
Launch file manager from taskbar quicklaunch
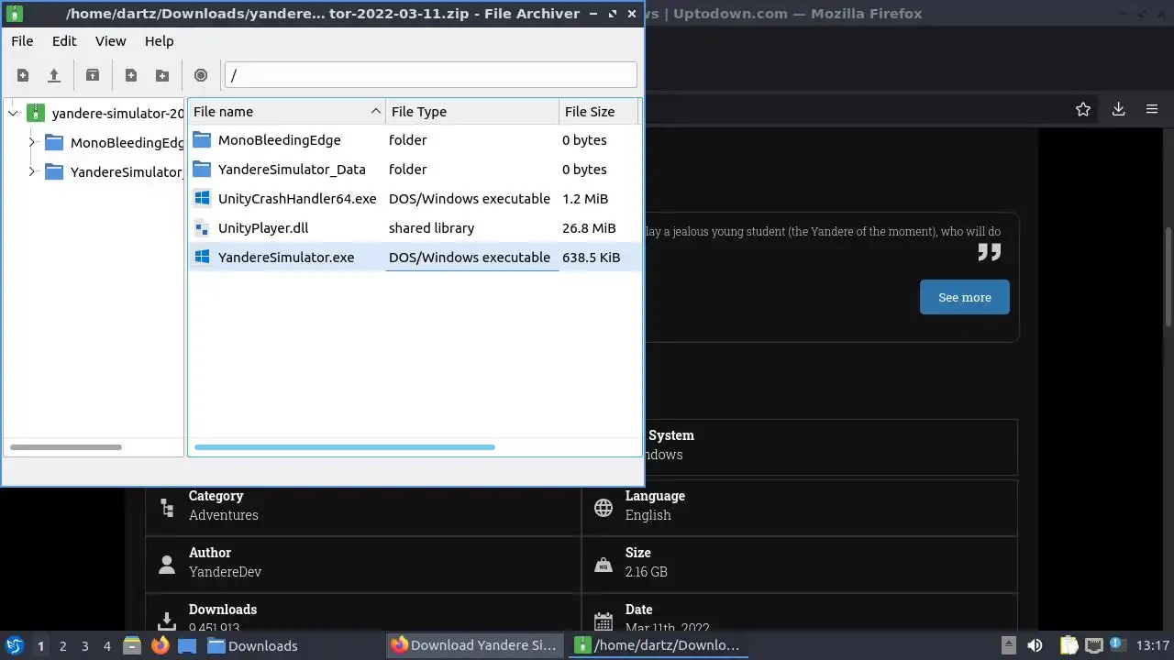pyautogui.click(x=132, y=645)
